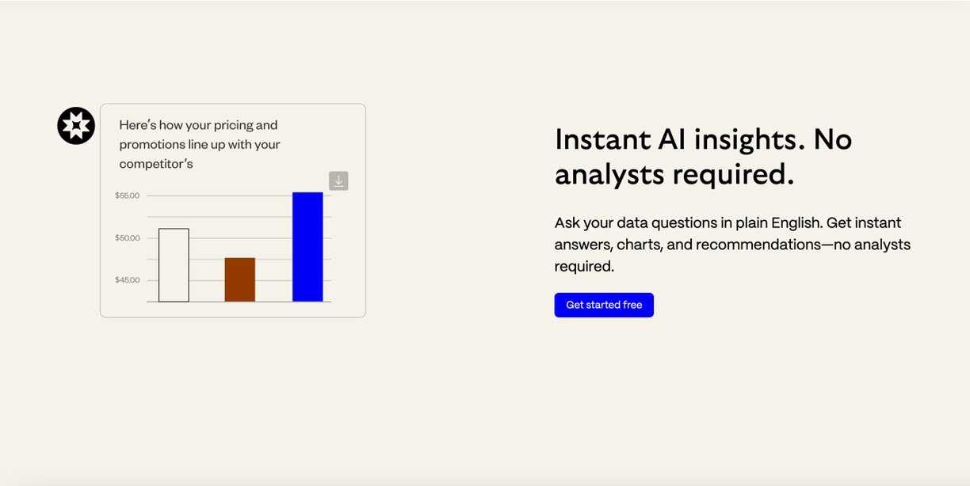Click the chart's bottom baseline axis
Screen dimensions: 970x486
239,302
